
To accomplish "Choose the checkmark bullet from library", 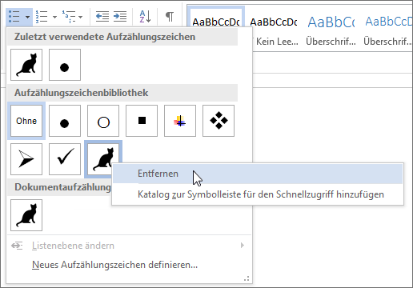I will coord(65,159).
